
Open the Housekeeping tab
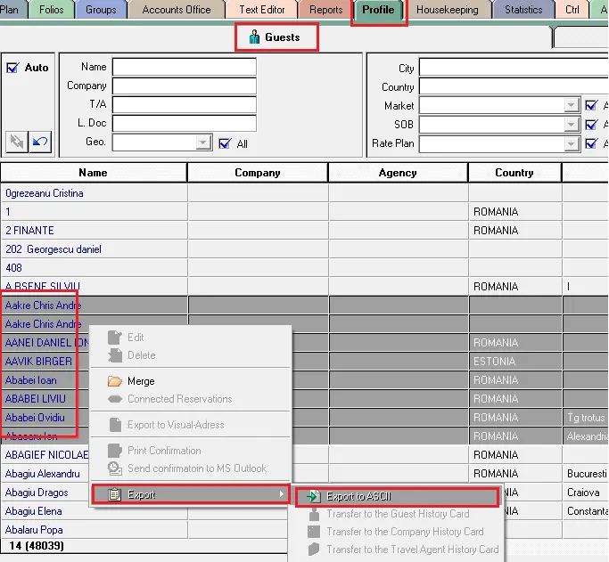(448, 9)
